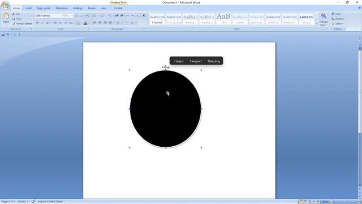
Task: Click the Zoom Out minus icon
Action: (x=331, y=202)
